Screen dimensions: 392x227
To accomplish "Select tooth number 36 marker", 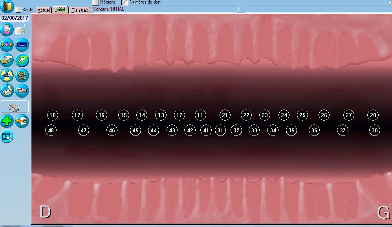I will [314, 130].
